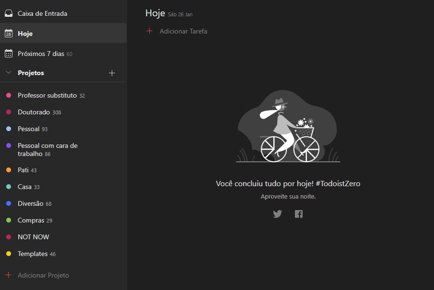Image resolution: width=434 pixels, height=290 pixels.
Task: Click the Hoje page heading
Action: point(155,13)
